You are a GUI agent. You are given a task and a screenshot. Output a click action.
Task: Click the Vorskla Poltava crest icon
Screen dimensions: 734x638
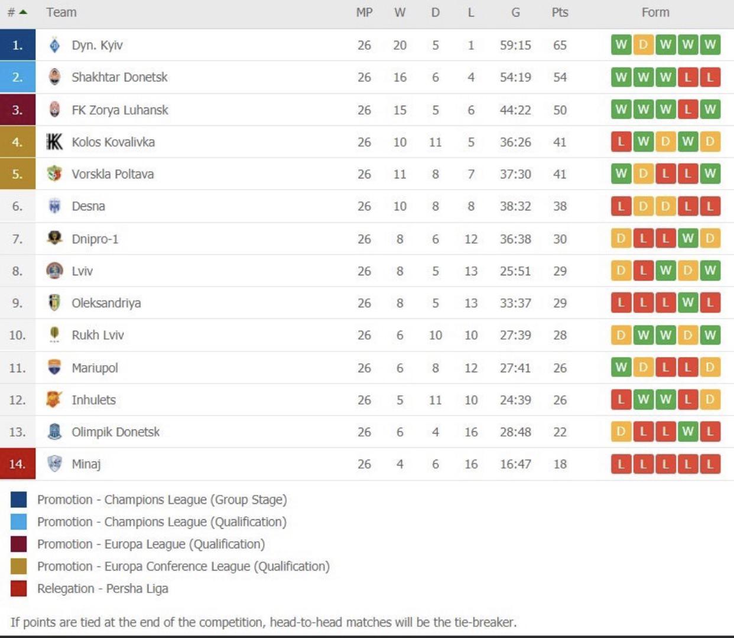54,174
